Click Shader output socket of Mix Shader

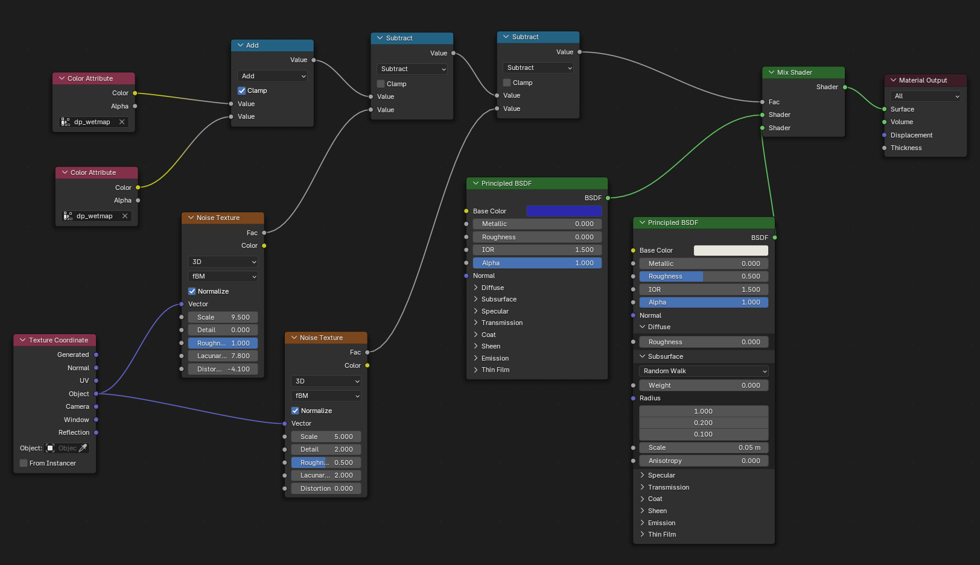tap(845, 87)
